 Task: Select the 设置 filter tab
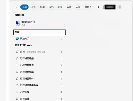pyautogui.click(x=69, y=7)
